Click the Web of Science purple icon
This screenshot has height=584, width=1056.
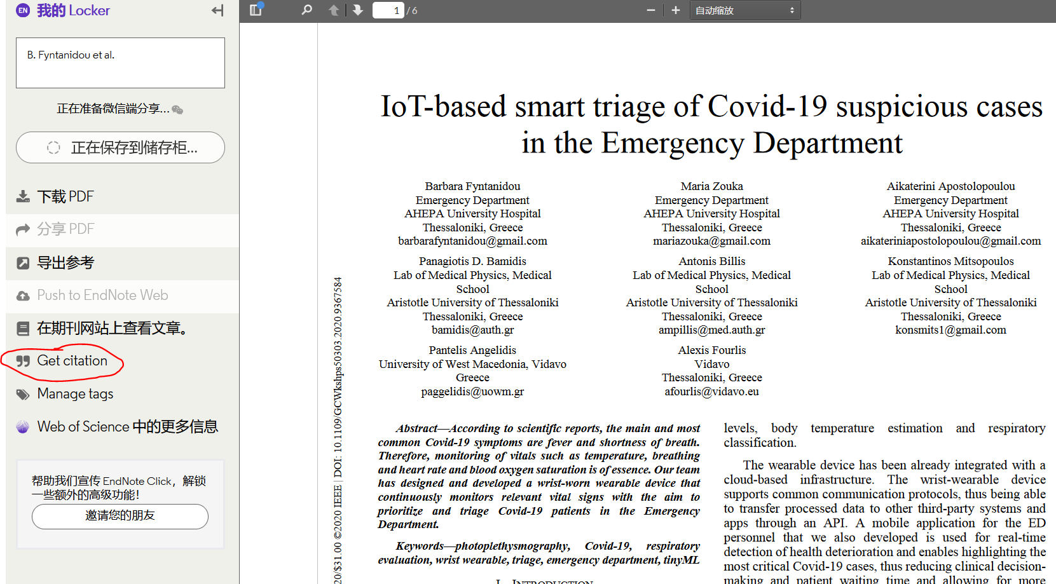pyautogui.click(x=23, y=427)
